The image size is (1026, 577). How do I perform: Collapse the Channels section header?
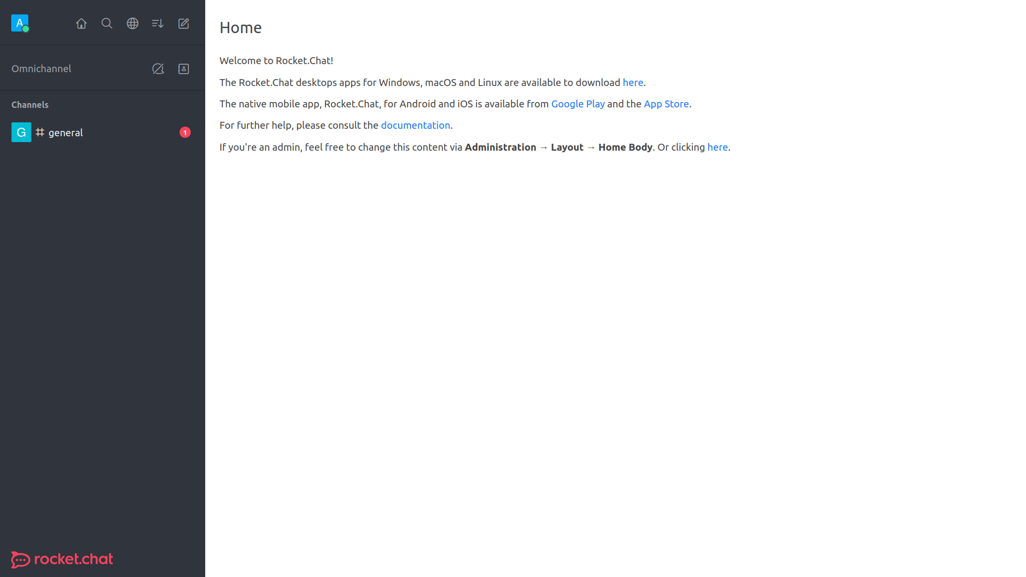coord(30,104)
